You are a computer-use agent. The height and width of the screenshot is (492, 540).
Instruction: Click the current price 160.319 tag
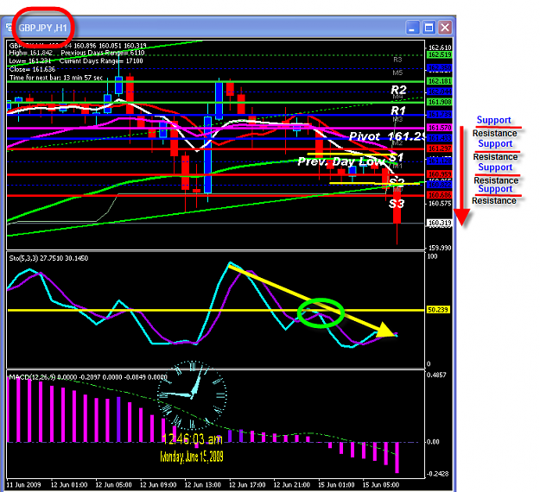coord(439,223)
